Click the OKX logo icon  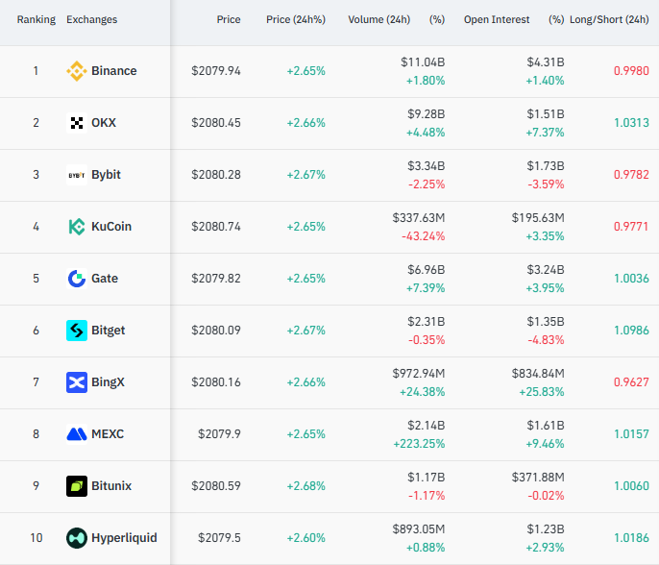pos(77,123)
